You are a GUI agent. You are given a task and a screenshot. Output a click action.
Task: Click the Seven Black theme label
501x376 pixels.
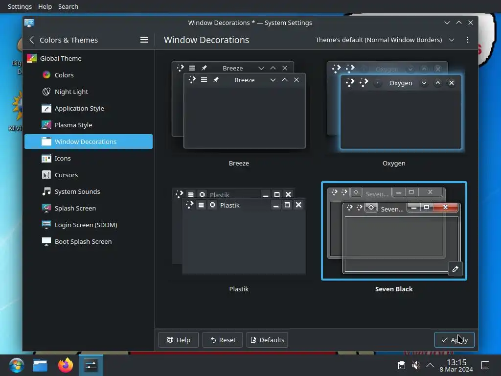point(394,289)
